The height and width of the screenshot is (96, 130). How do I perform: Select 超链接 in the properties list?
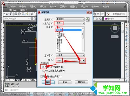tap(60, 42)
